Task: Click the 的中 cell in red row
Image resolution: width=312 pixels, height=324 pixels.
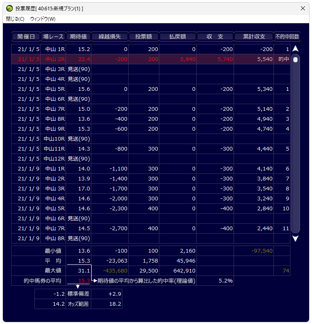Action: [x=283, y=59]
